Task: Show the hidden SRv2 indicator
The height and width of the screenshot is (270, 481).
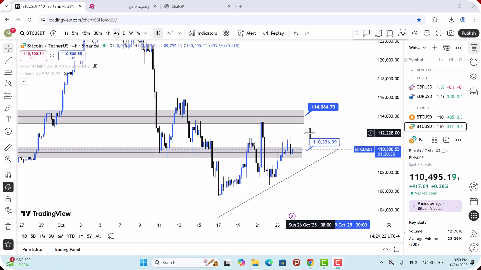Action: coord(95,66)
